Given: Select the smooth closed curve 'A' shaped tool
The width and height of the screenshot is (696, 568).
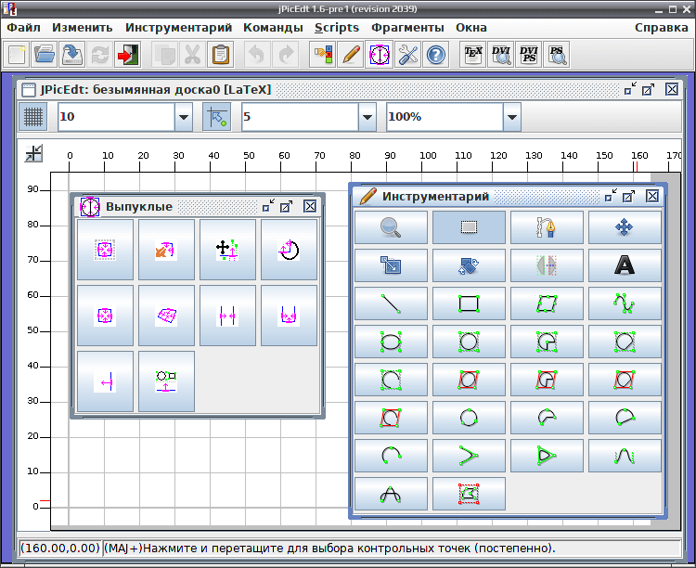Looking at the screenshot, I should 391,494.
